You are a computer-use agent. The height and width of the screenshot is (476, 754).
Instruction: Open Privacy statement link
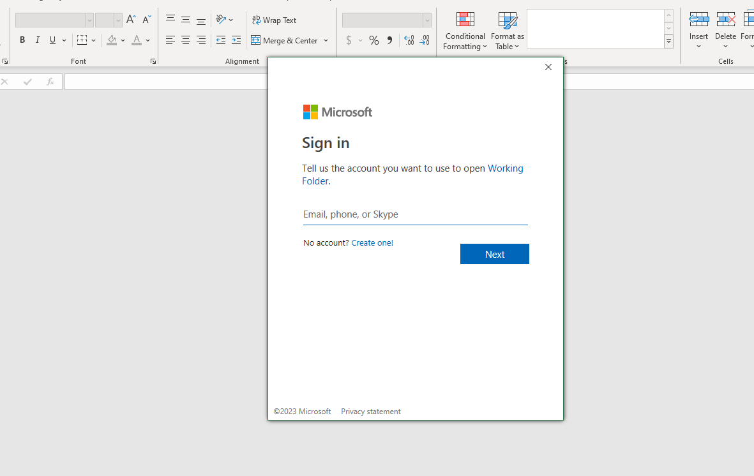[x=371, y=412]
